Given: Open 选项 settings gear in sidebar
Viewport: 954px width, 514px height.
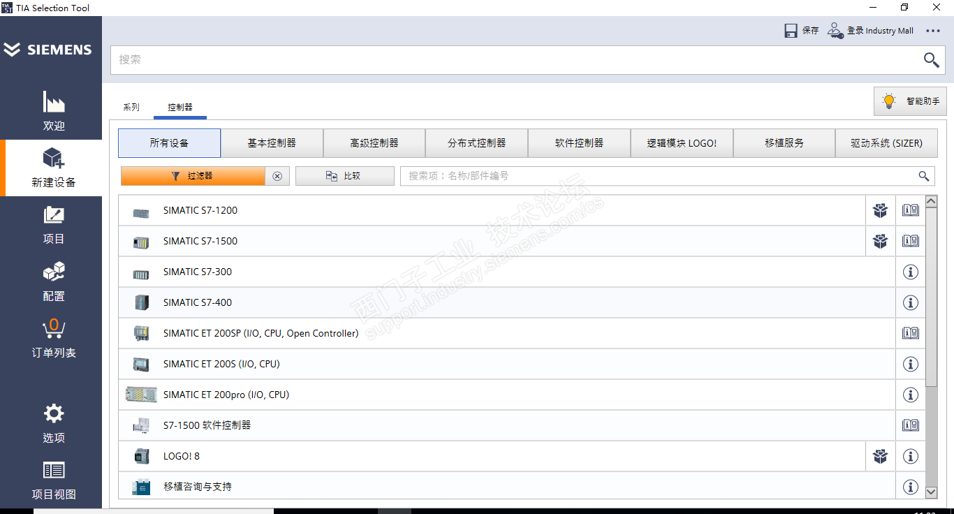Looking at the screenshot, I should [x=54, y=424].
